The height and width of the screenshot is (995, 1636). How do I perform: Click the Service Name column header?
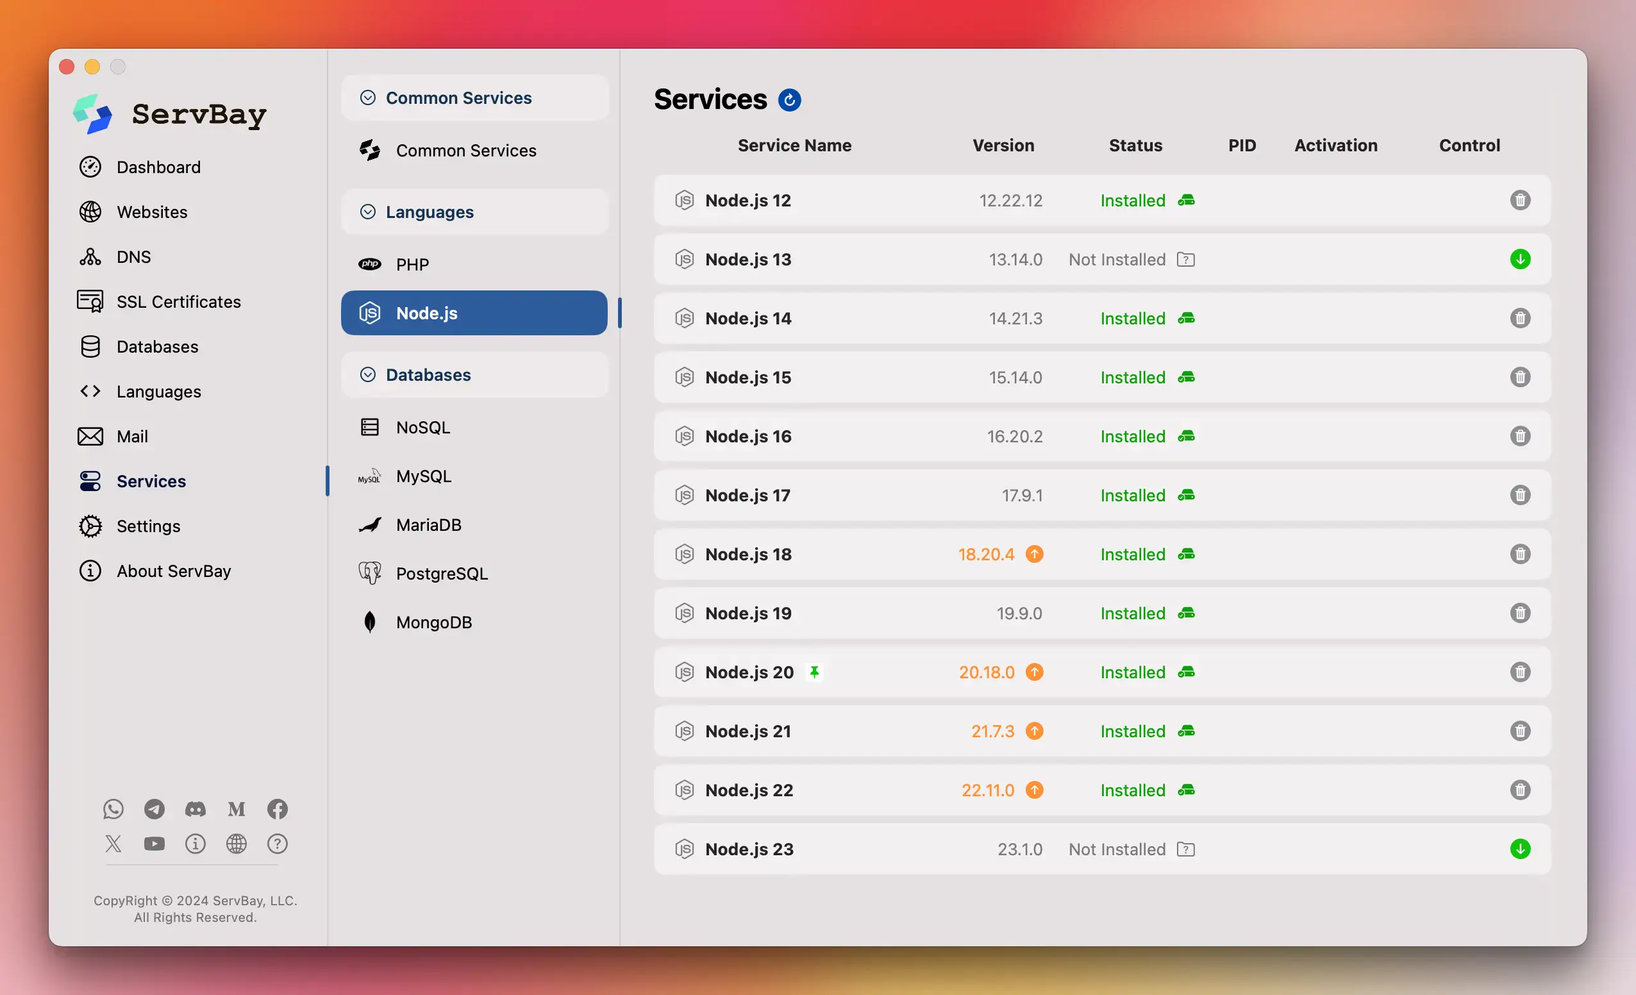pos(795,145)
